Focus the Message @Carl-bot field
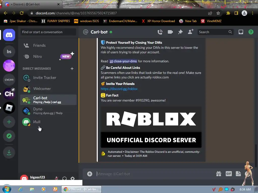The width and height of the screenshot is (258, 193). point(155,174)
